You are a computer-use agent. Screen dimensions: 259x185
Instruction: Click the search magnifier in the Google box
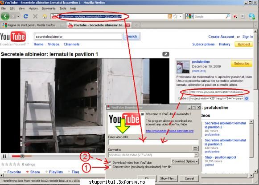[228, 16]
